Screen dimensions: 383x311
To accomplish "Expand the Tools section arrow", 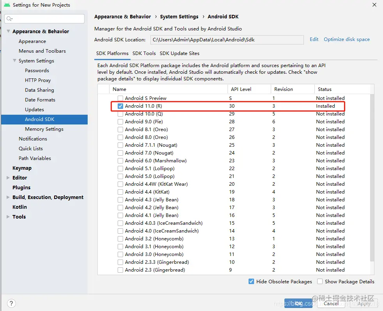I will click(8, 217).
